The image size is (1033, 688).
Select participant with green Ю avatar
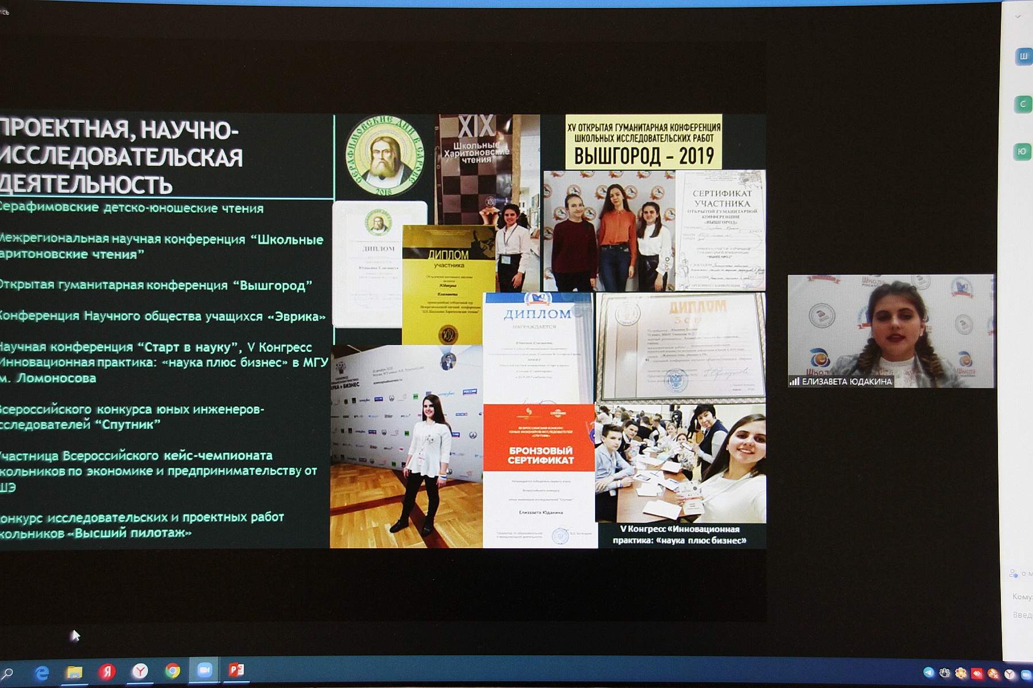tap(1022, 152)
